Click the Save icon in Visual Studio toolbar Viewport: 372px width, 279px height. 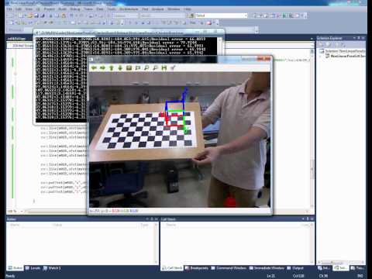coord(36,15)
